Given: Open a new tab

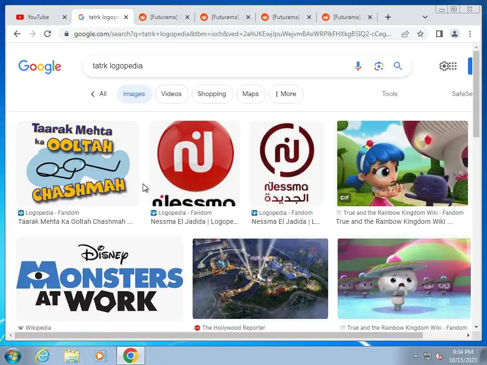Looking at the screenshot, I should (388, 17).
